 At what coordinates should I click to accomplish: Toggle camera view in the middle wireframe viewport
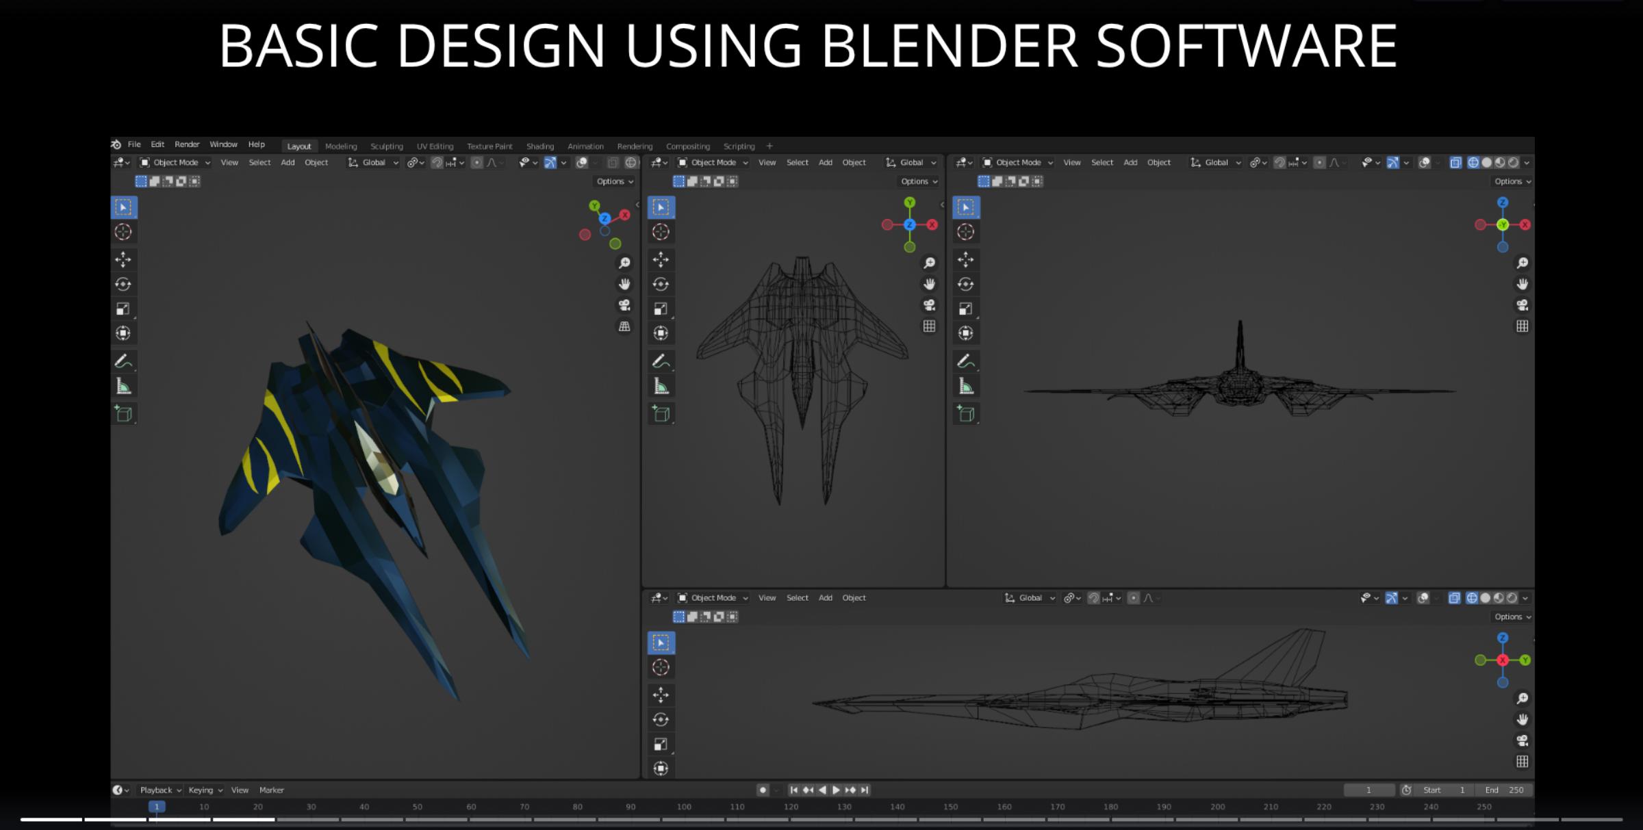tap(929, 305)
